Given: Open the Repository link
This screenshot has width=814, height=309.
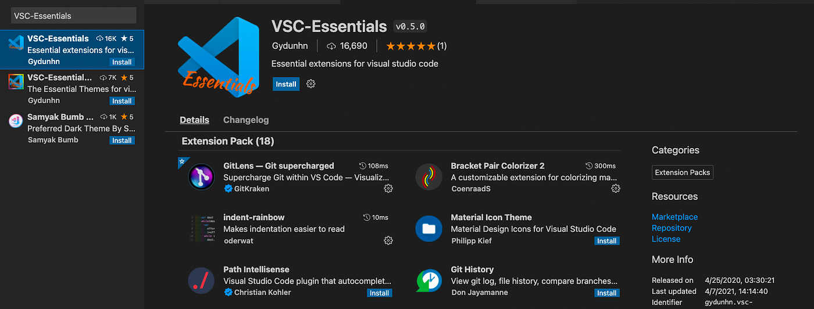Looking at the screenshot, I should pyautogui.click(x=672, y=228).
